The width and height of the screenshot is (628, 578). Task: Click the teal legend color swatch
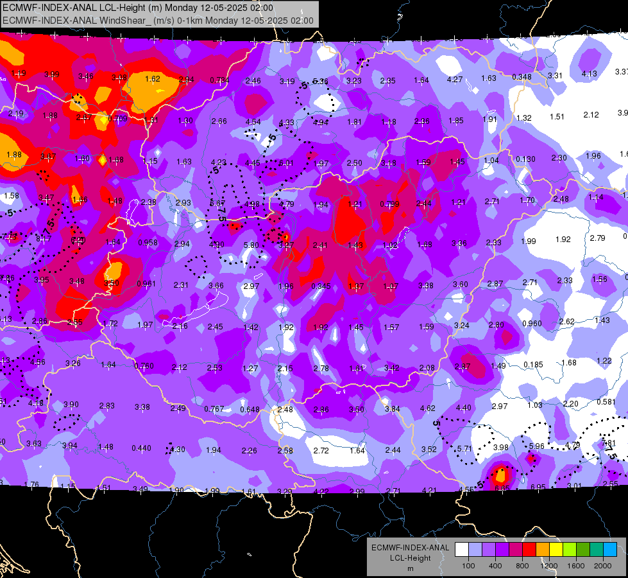(x=597, y=550)
